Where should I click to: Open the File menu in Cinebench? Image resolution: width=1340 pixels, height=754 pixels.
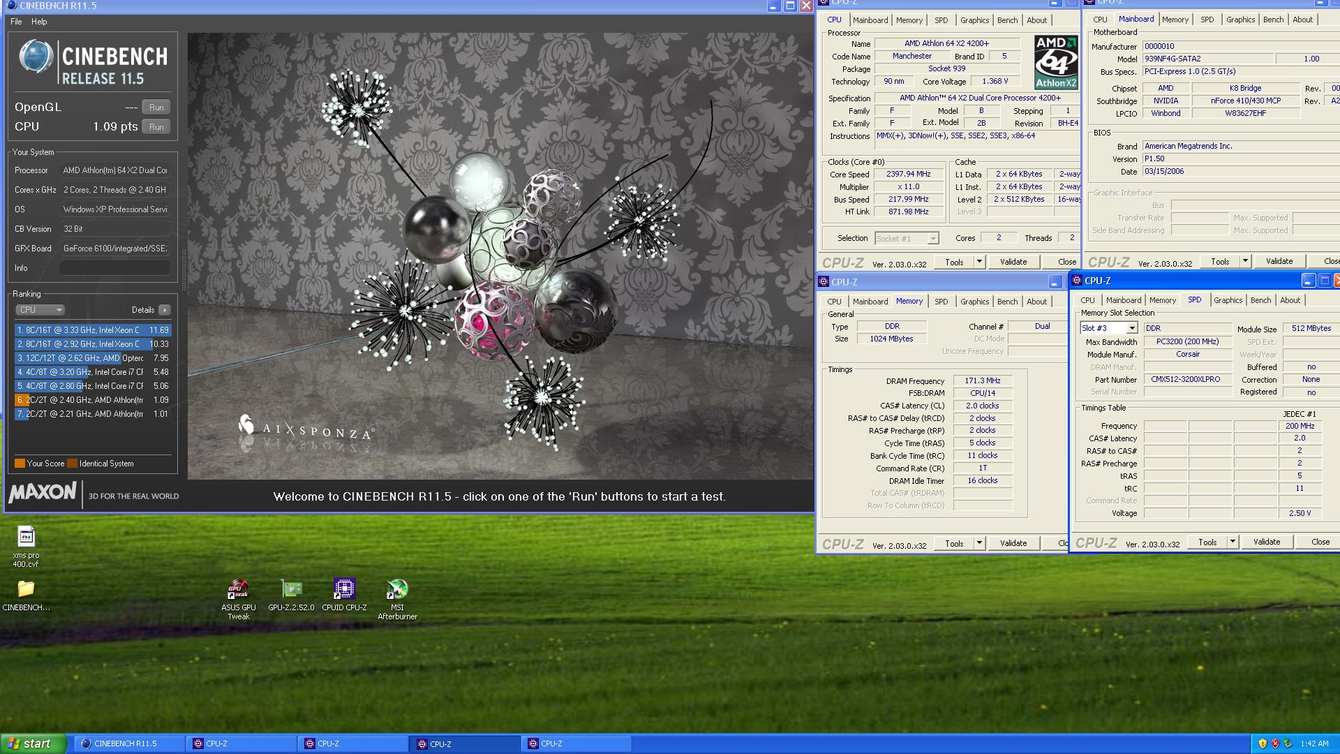pos(16,22)
